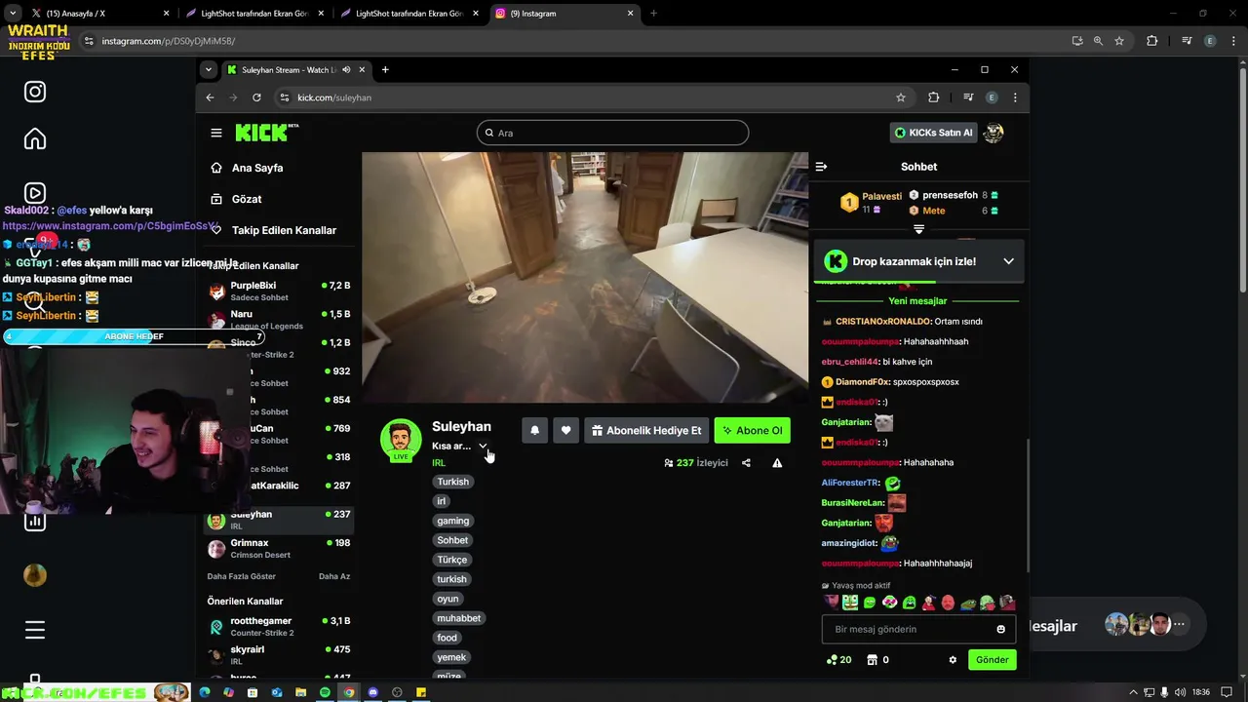Open the muhabbet tag
This screenshot has width=1248, height=702.
(458, 618)
